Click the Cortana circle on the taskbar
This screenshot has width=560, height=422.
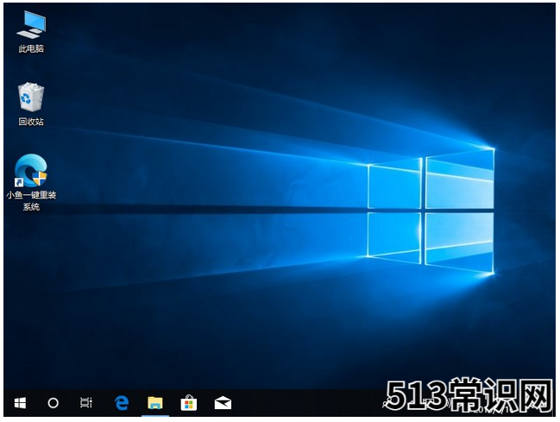(x=53, y=402)
